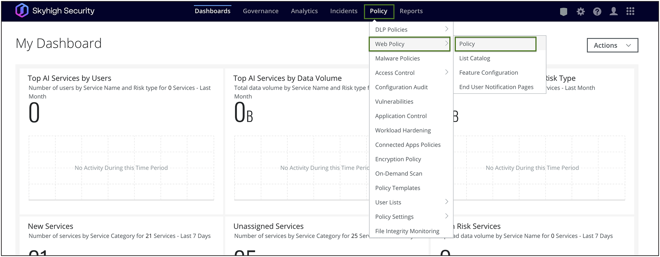
Task: Choose Workload Hardening from menu
Action: point(411,130)
